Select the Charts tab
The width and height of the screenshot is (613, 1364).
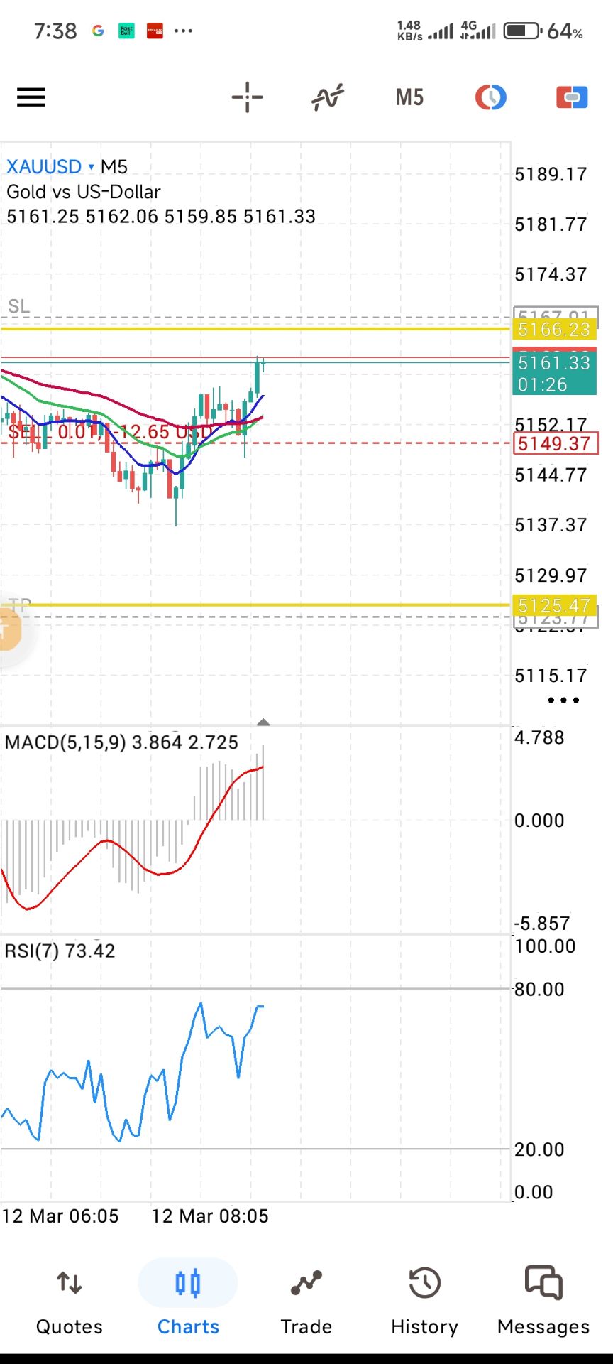188,1301
